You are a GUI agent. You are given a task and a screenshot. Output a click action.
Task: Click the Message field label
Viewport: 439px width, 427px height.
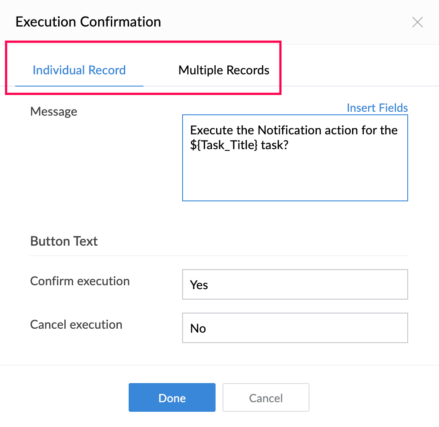(53, 111)
